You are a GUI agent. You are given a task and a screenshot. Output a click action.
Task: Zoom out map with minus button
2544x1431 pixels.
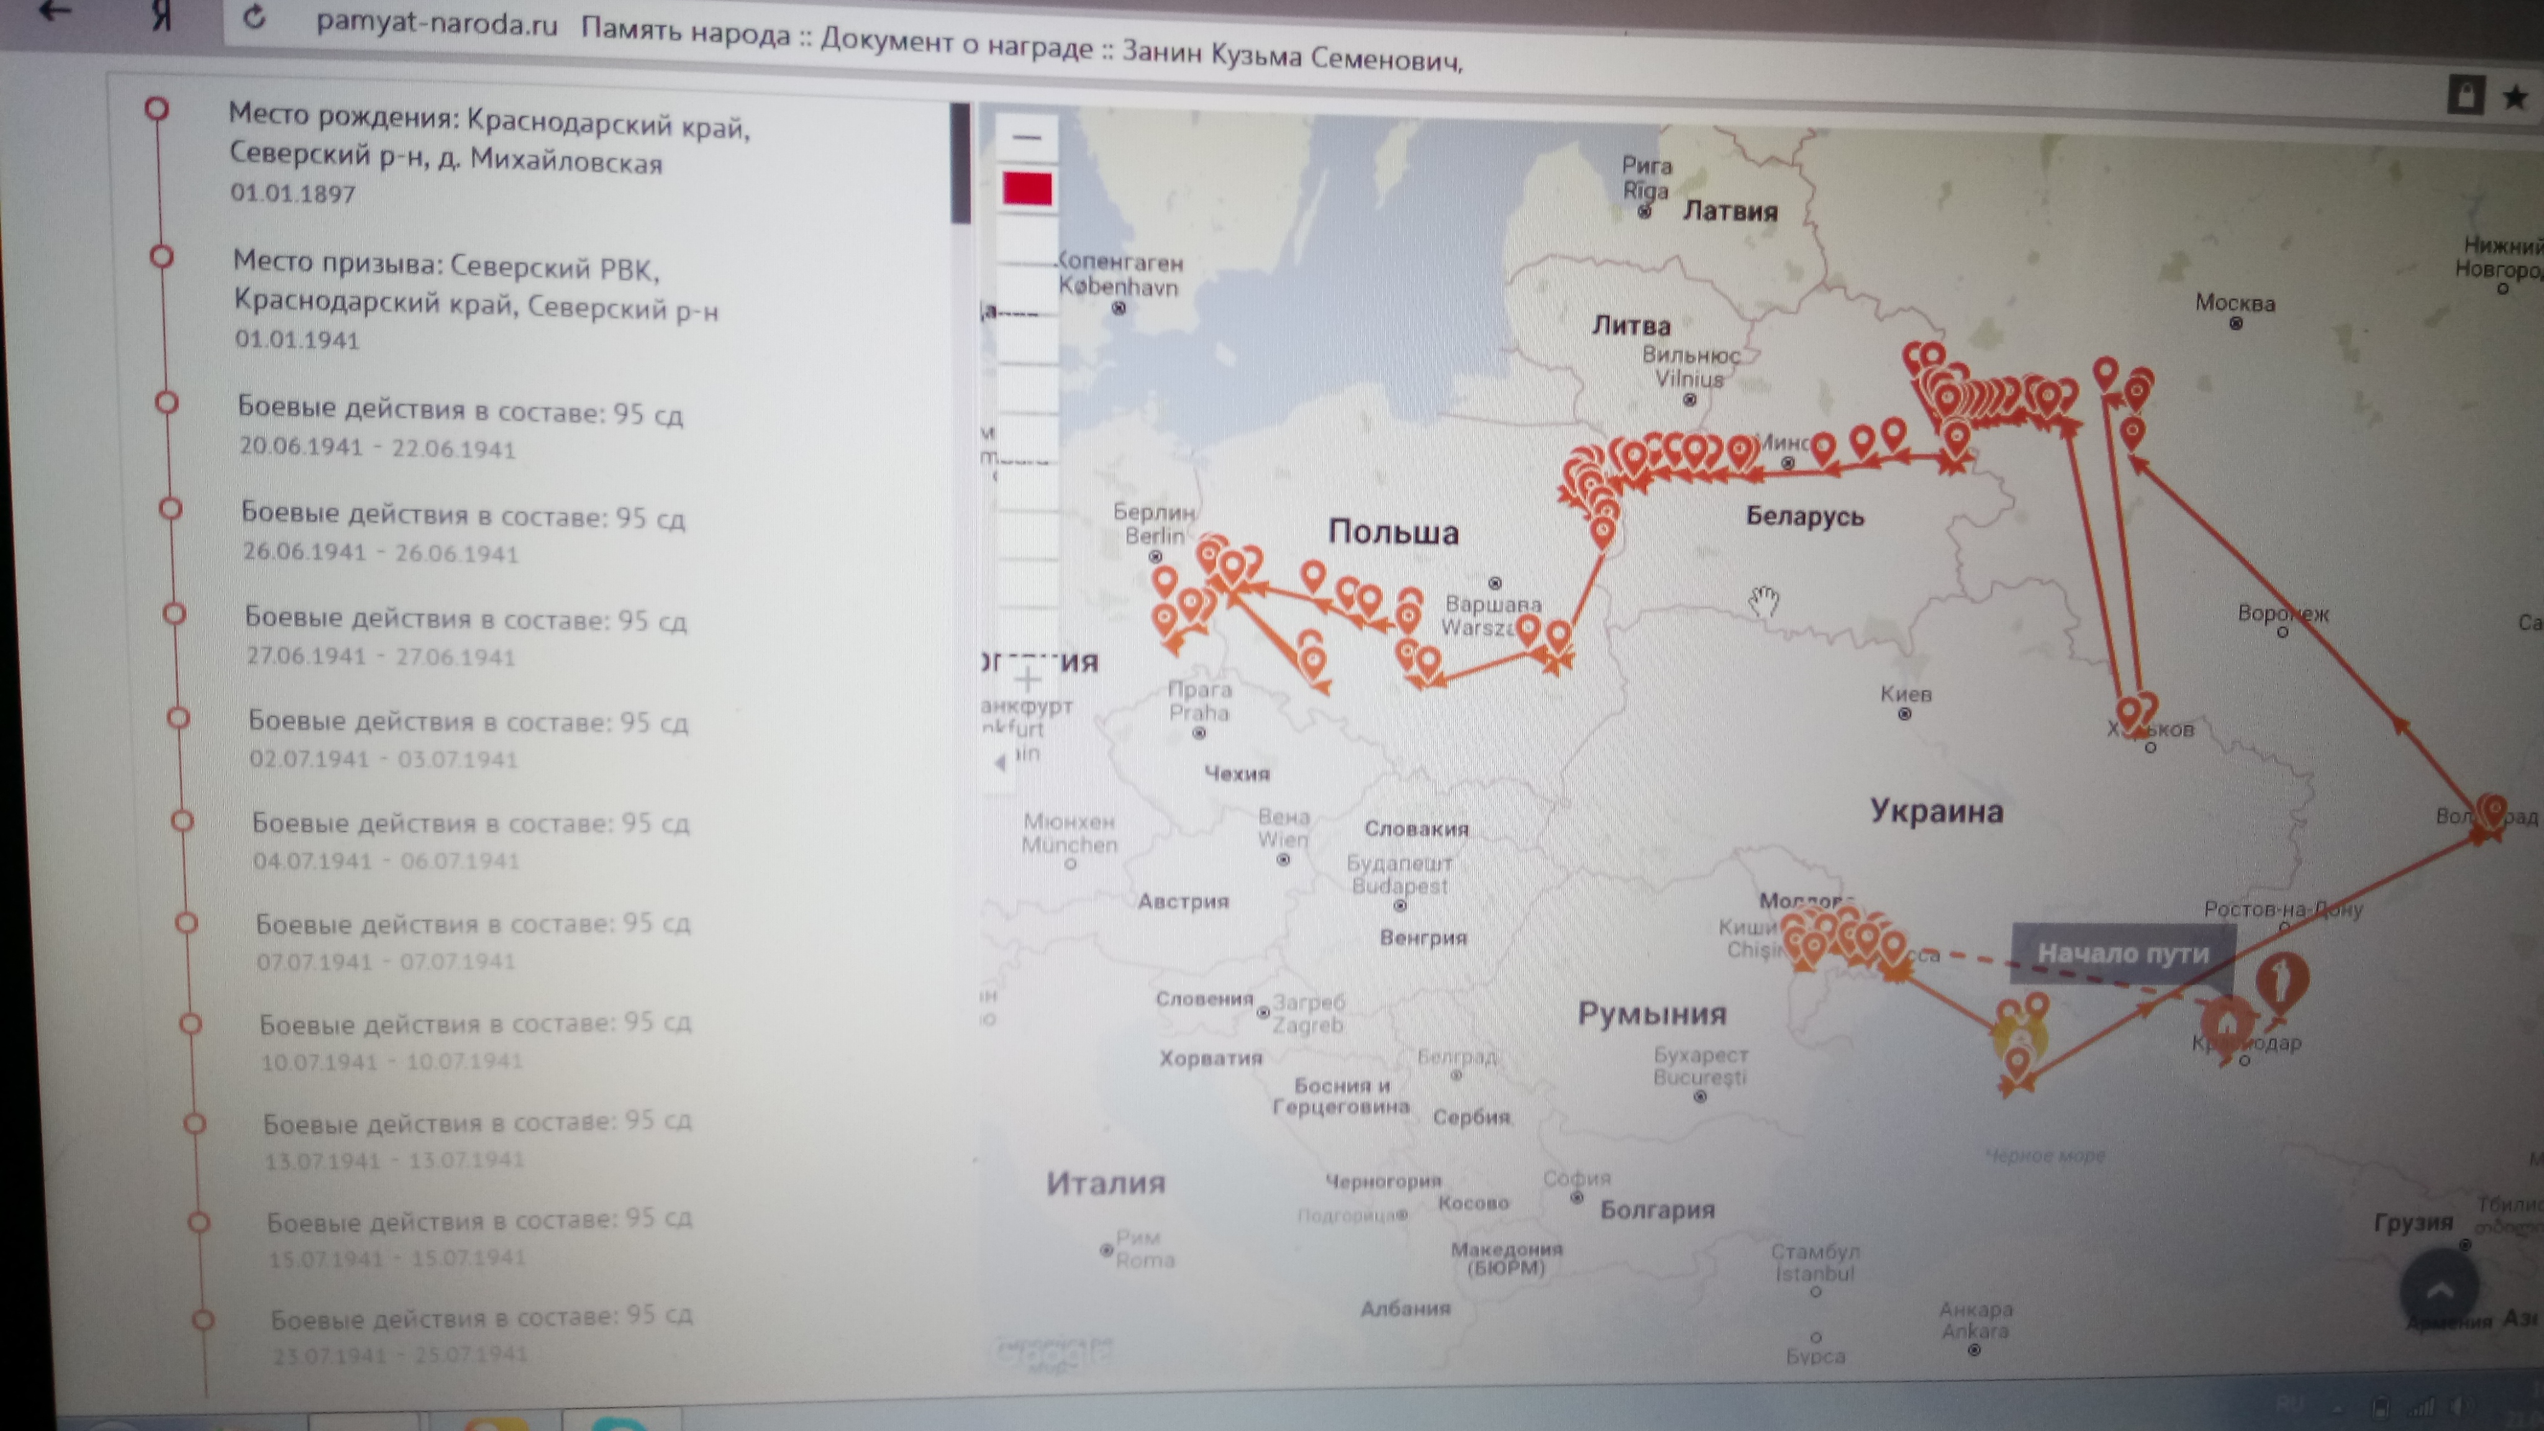point(1027,137)
